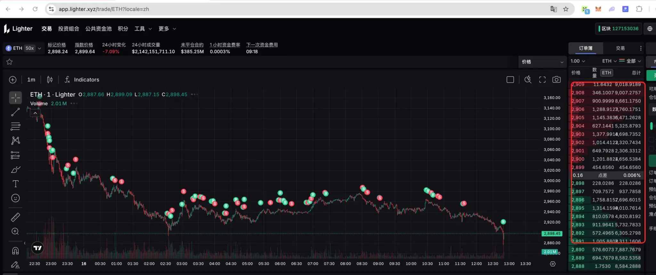
Task: Expand the 工具 menu dropdown
Action: coord(143,29)
